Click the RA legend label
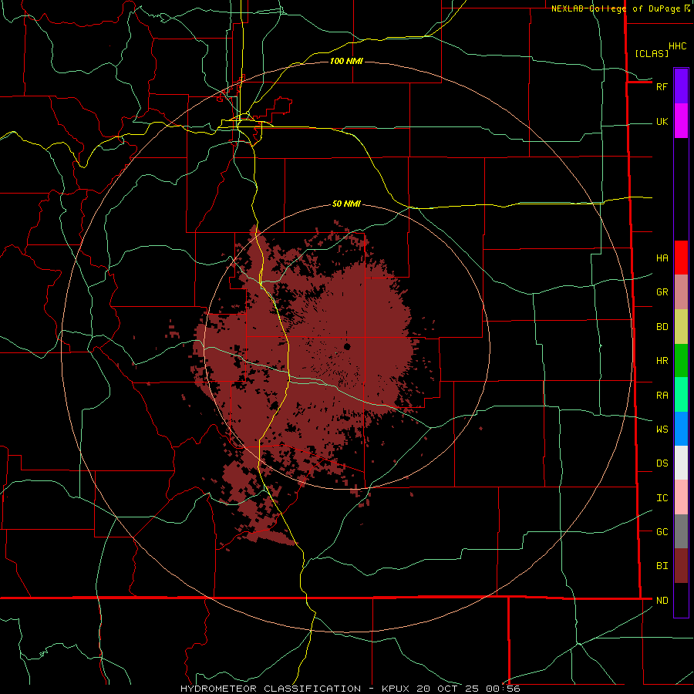 [x=662, y=396]
